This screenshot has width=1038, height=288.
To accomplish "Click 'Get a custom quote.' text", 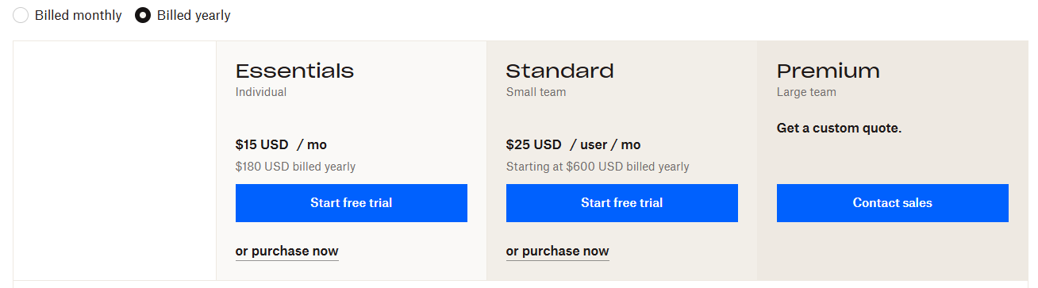I will pos(840,128).
